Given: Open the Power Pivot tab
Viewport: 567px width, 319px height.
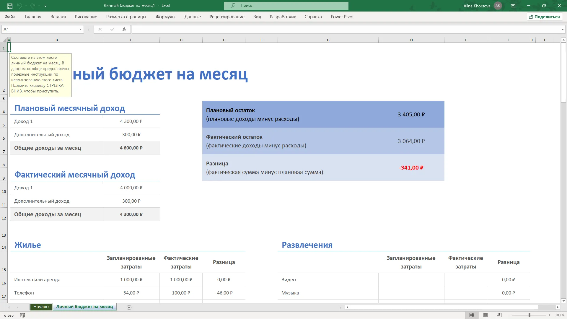Looking at the screenshot, I should pyautogui.click(x=342, y=17).
